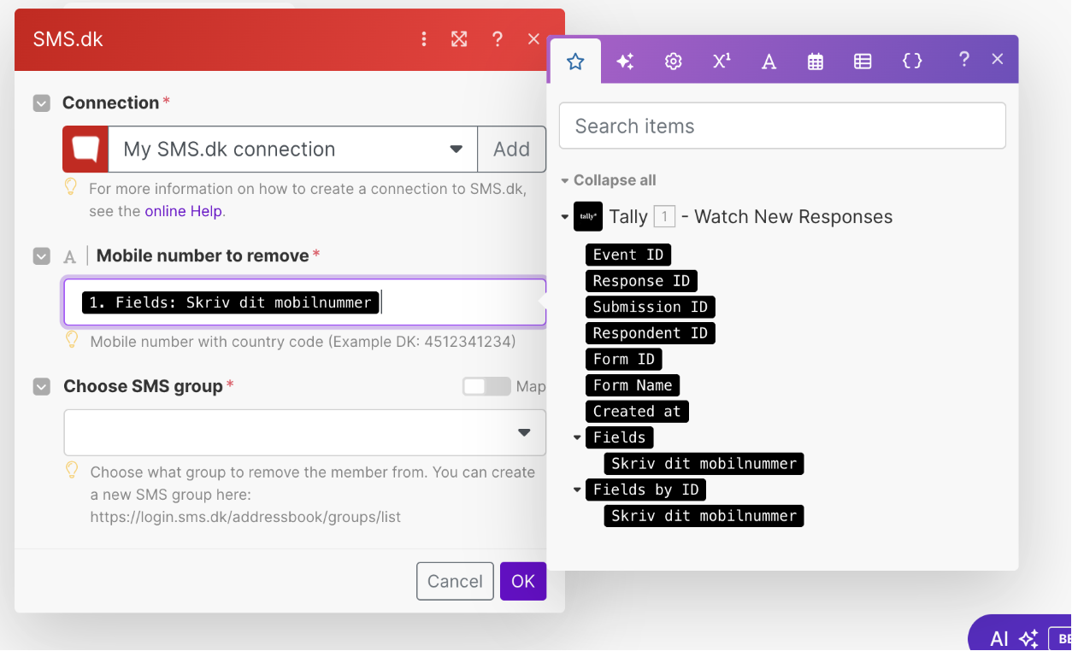Open the general functions gear tab
1072x651 pixels.
[x=674, y=61]
